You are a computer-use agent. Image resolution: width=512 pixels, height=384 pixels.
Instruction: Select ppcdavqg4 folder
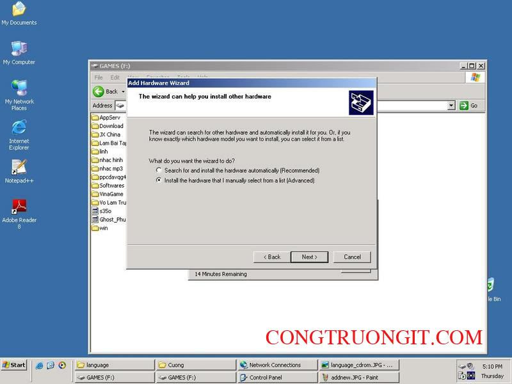109,177
